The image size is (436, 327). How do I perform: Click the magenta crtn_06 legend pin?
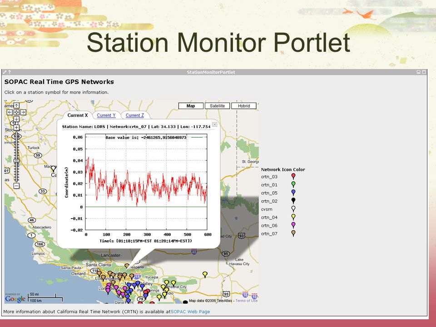coord(293,225)
